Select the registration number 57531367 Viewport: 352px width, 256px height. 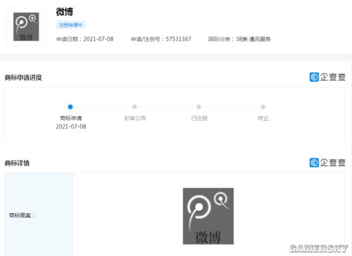coord(179,39)
